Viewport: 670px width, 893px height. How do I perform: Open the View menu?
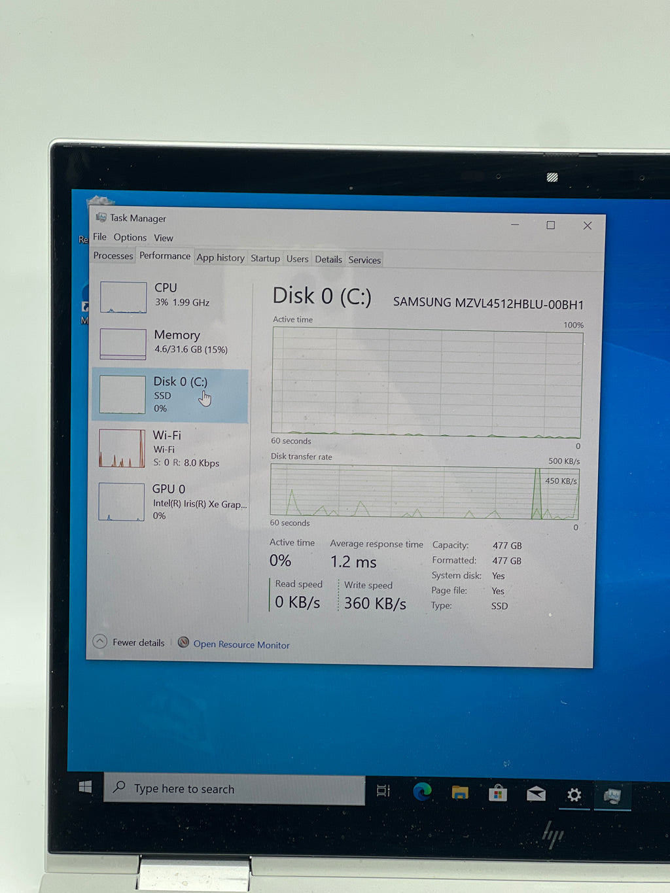coord(164,238)
